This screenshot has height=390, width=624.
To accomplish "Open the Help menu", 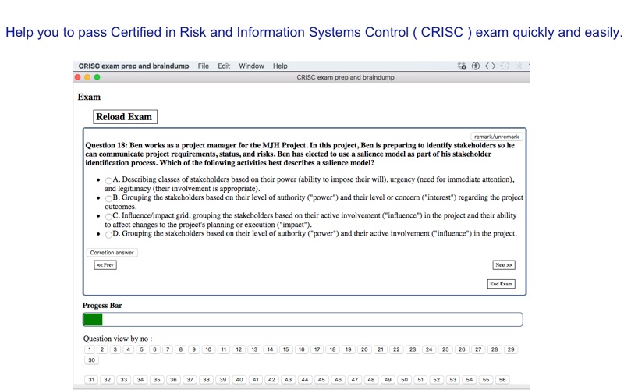I will coord(280,66).
